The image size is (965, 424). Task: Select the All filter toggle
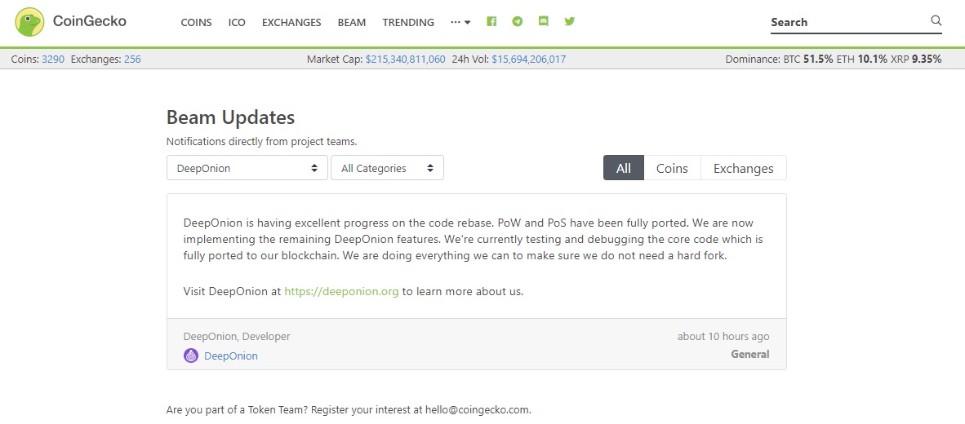click(624, 168)
